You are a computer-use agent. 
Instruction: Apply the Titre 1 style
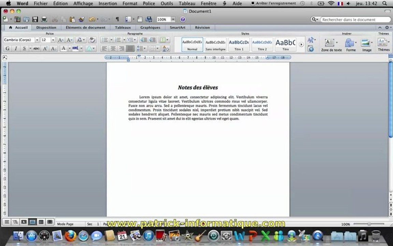239,45
